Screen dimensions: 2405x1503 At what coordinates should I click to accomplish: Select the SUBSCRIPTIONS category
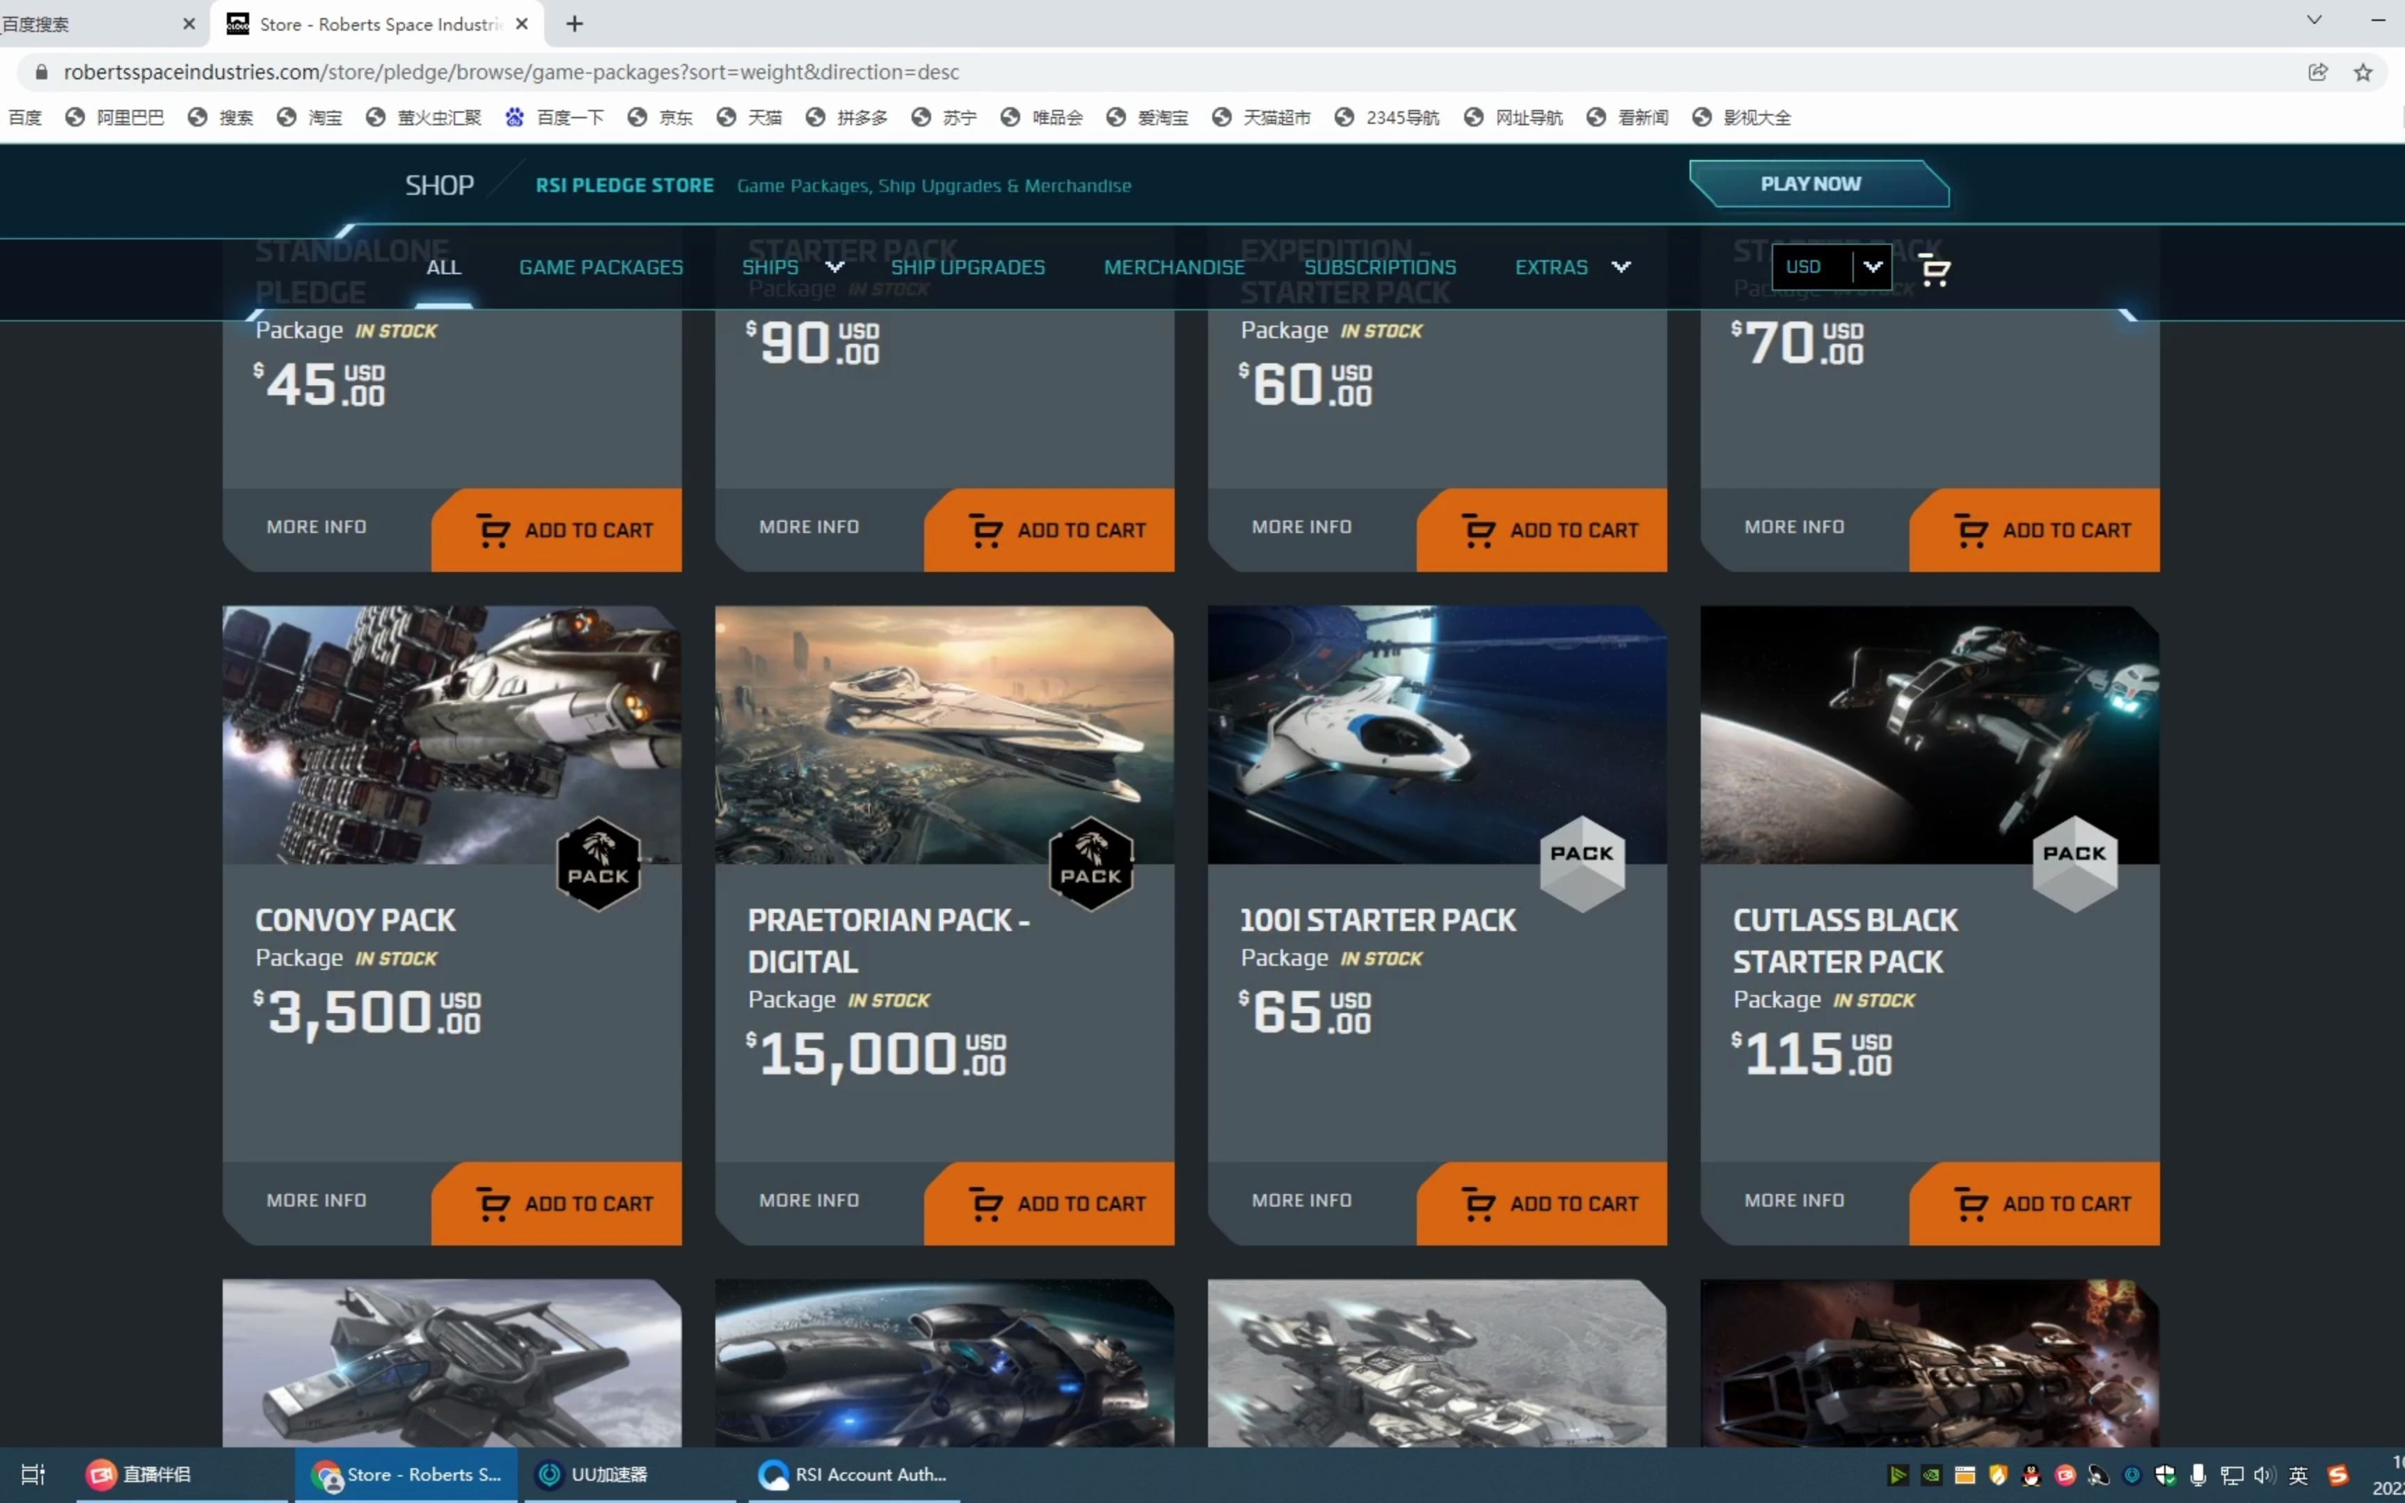click(1379, 267)
